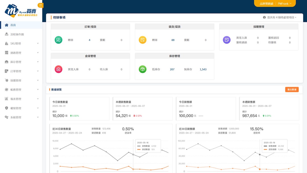Image resolution: width=307 pixels, height=173 pixels.
Task: Click purple 採購管理 card icon
Action: [x=227, y=40]
